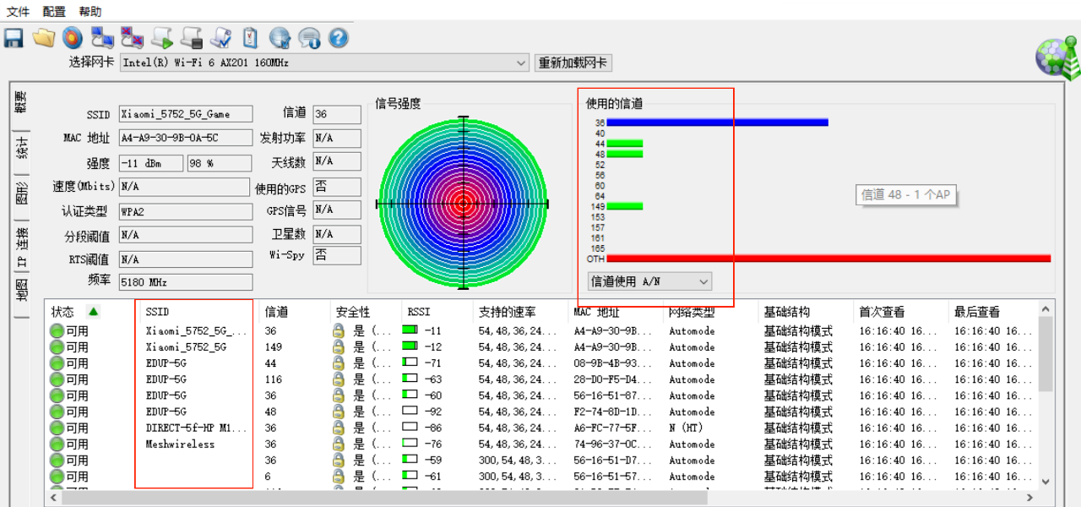This screenshot has height=507, width=1081.
Task: Click the blue question mark help icon
Action: tap(339, 38)
